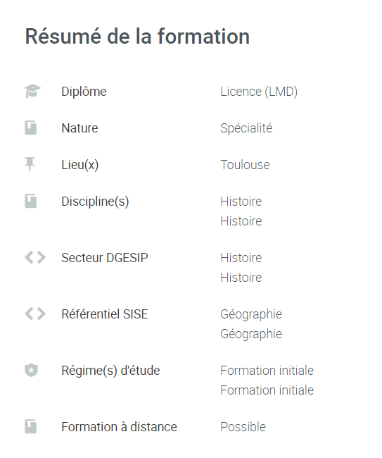The width and height of the screenshot is (382, 458).
Task: Click the second Formation initiale value
Action: pos(267,390)
